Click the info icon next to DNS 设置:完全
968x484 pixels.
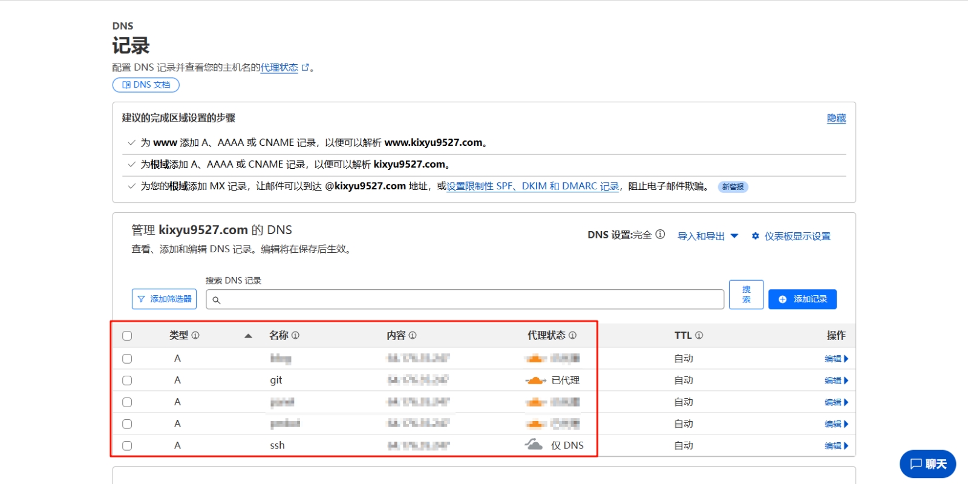pos(660,235)
